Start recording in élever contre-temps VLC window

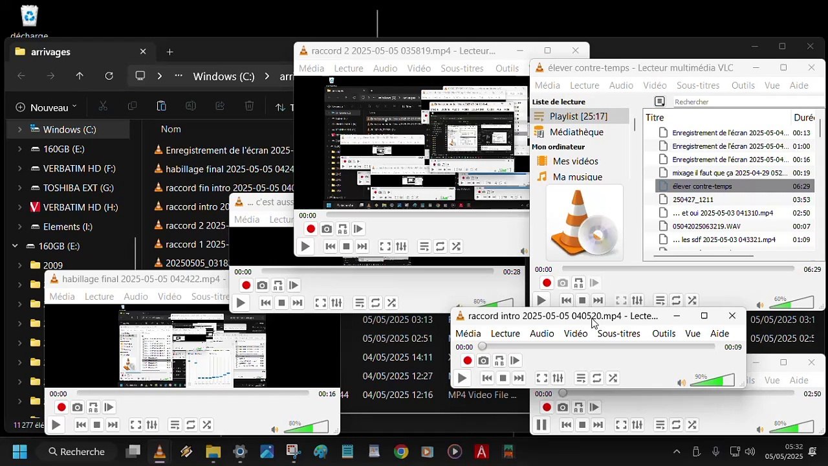tap(547, 283)
